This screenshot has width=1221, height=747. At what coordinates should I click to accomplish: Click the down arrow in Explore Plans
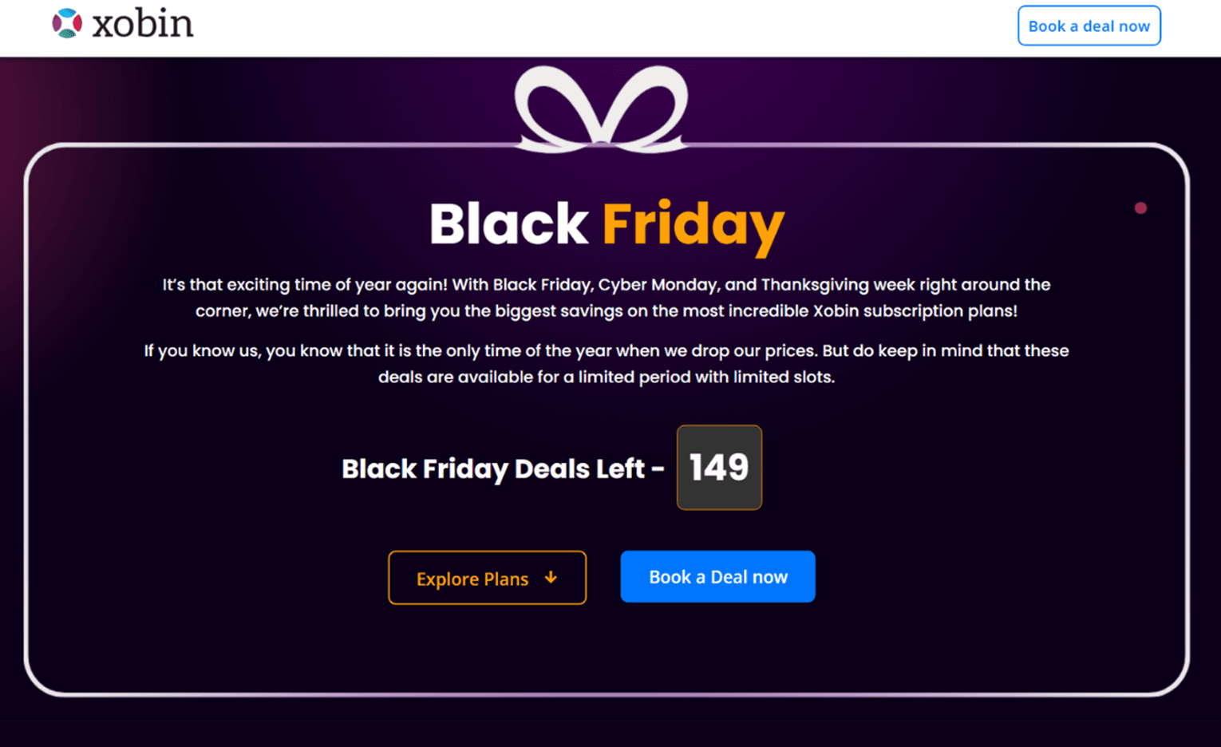[551, 578]
